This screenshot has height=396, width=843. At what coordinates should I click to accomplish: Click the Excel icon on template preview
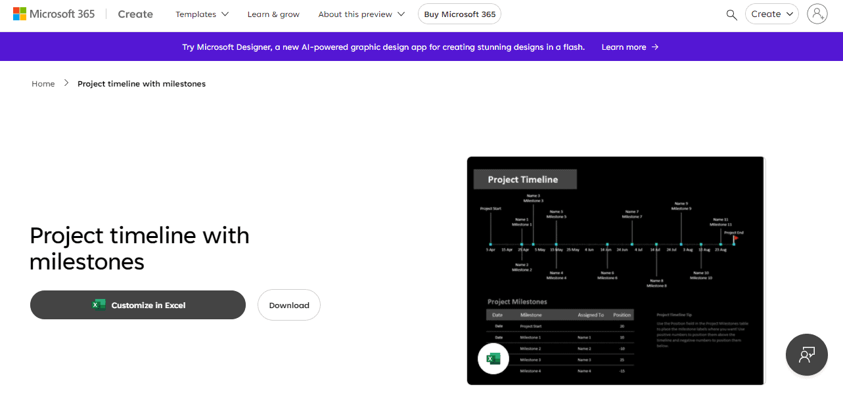492,359
